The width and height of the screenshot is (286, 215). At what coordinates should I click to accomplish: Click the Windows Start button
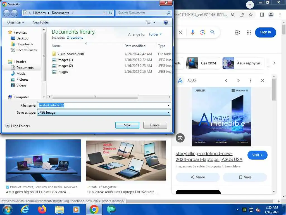(x=7, y=209)
